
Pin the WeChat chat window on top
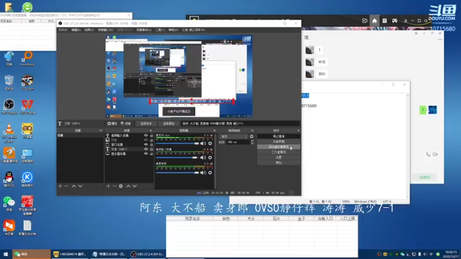point(416,33)
